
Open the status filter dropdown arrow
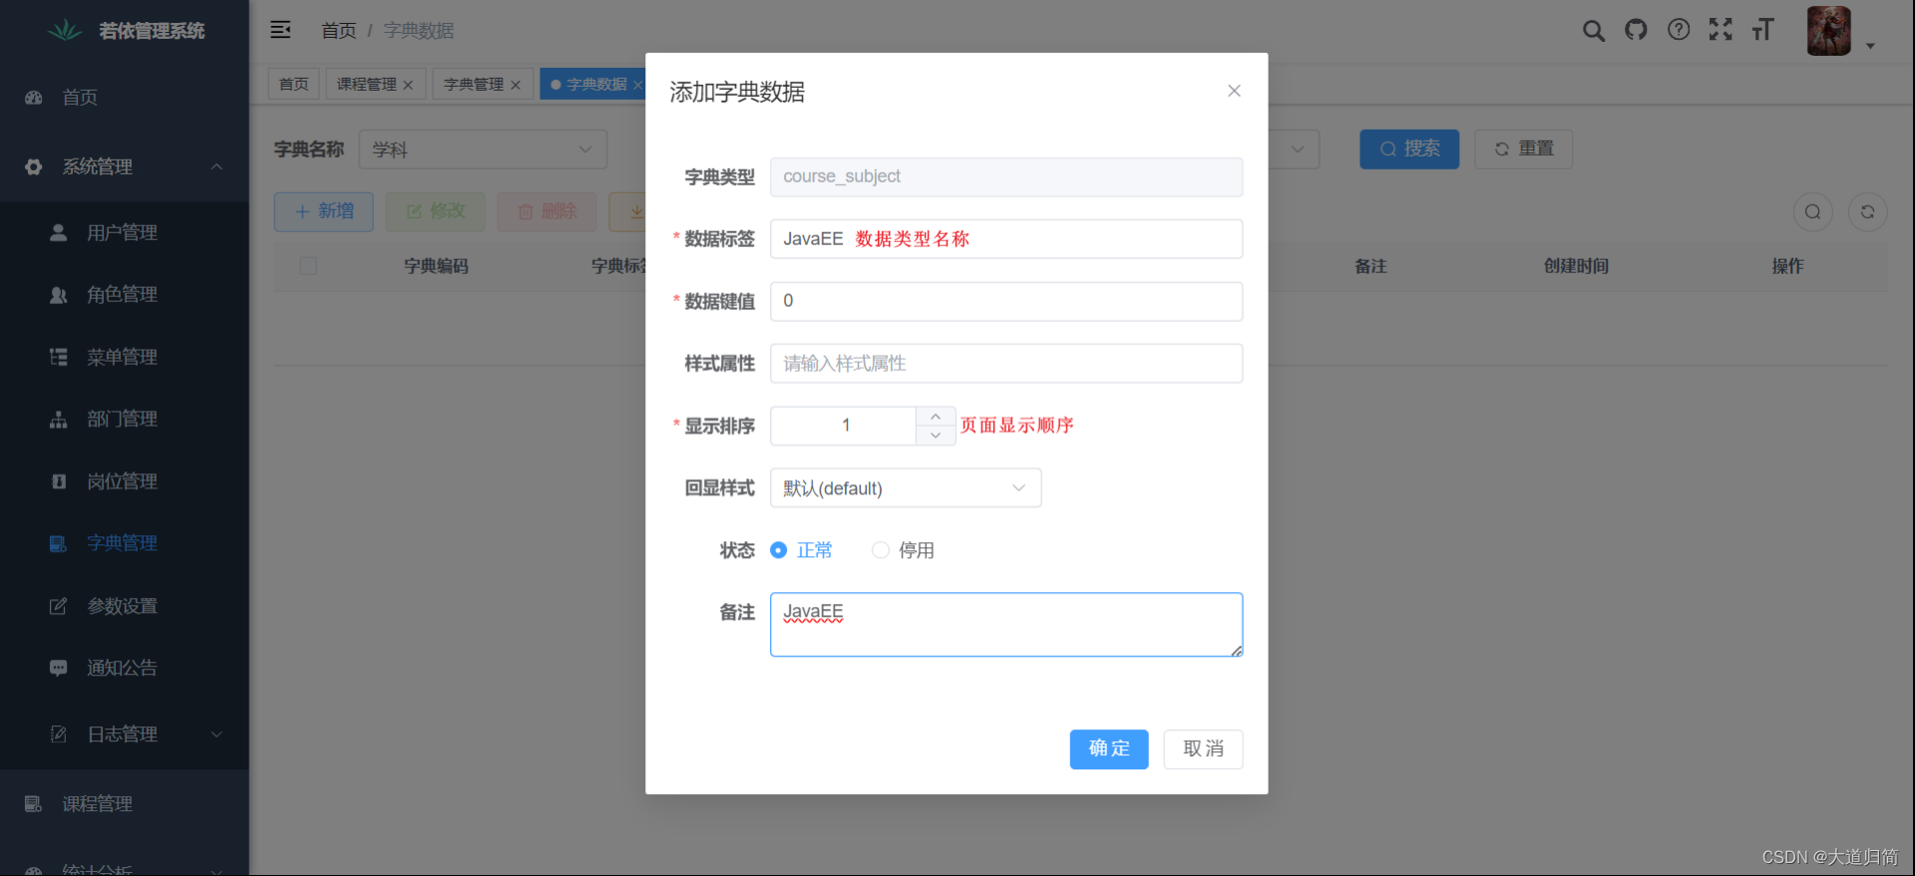click(x=1298, y=149)
